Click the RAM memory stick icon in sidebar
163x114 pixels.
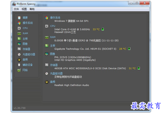[19, 33]
